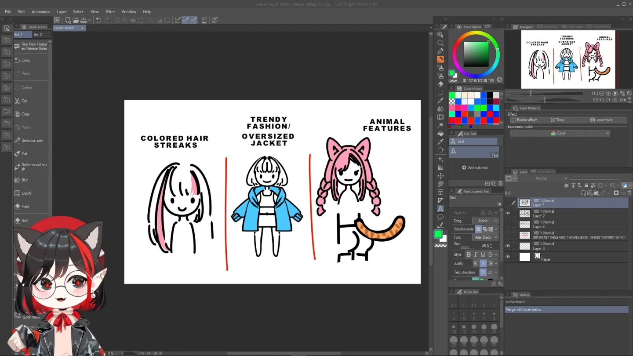Open the Animation menu
The height and width of the screenshot is (356, 633).
(40, 12)
